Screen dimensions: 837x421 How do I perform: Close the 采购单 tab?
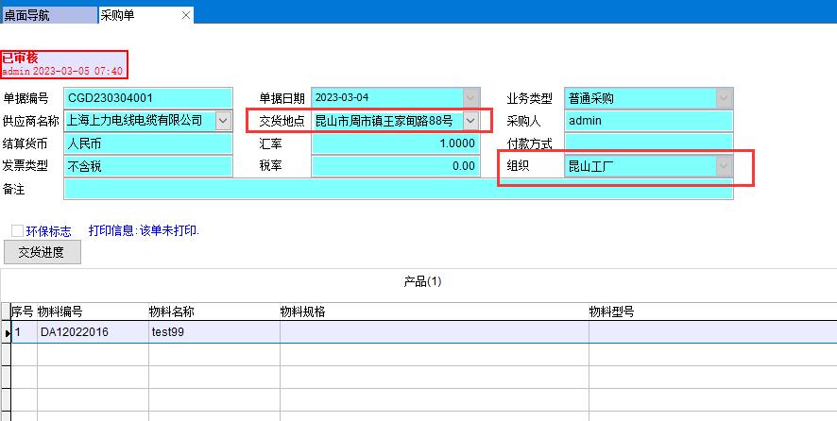click(185, 15)
